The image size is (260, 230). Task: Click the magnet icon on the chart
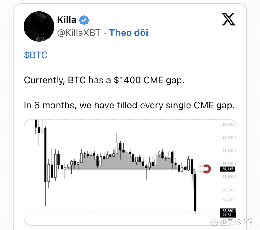tap(206, 169)
